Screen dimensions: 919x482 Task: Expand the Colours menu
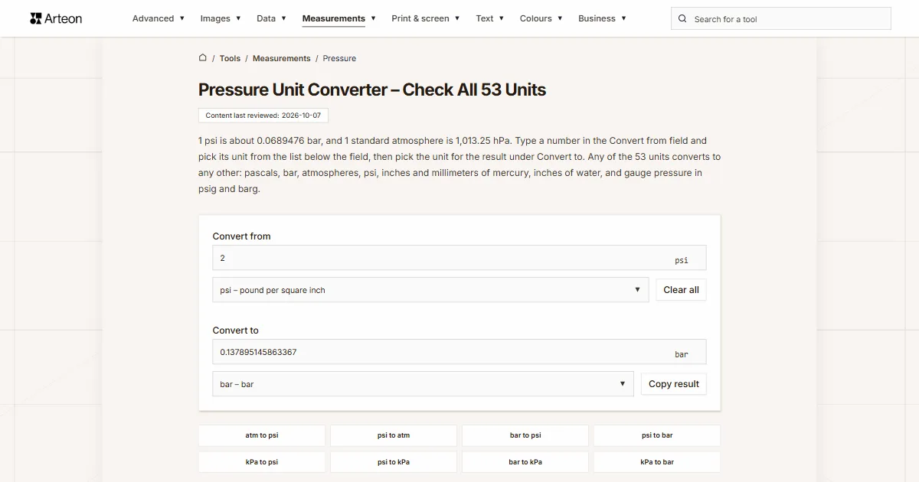tap(541, 18)
